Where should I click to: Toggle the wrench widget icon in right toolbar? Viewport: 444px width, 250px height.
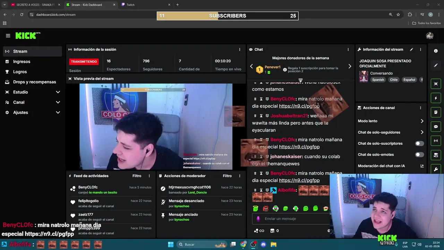pyautogui.click(x=436, y=169)
